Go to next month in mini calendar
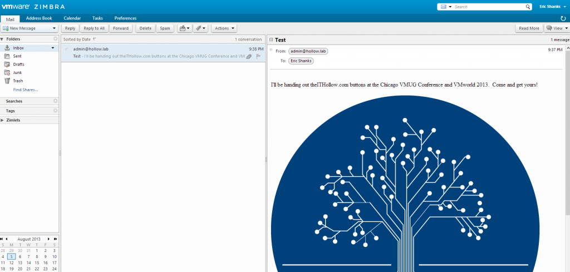Screen dimensions: 570x272 [49, 239]
